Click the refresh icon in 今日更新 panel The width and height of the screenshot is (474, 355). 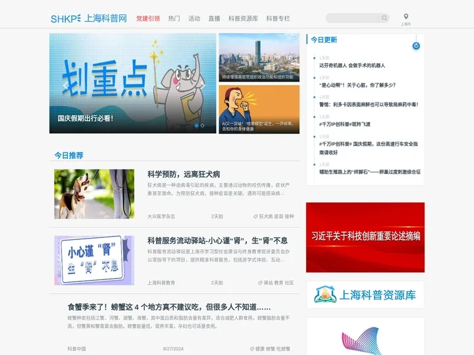pyautogui.click(x=416, y=46)
